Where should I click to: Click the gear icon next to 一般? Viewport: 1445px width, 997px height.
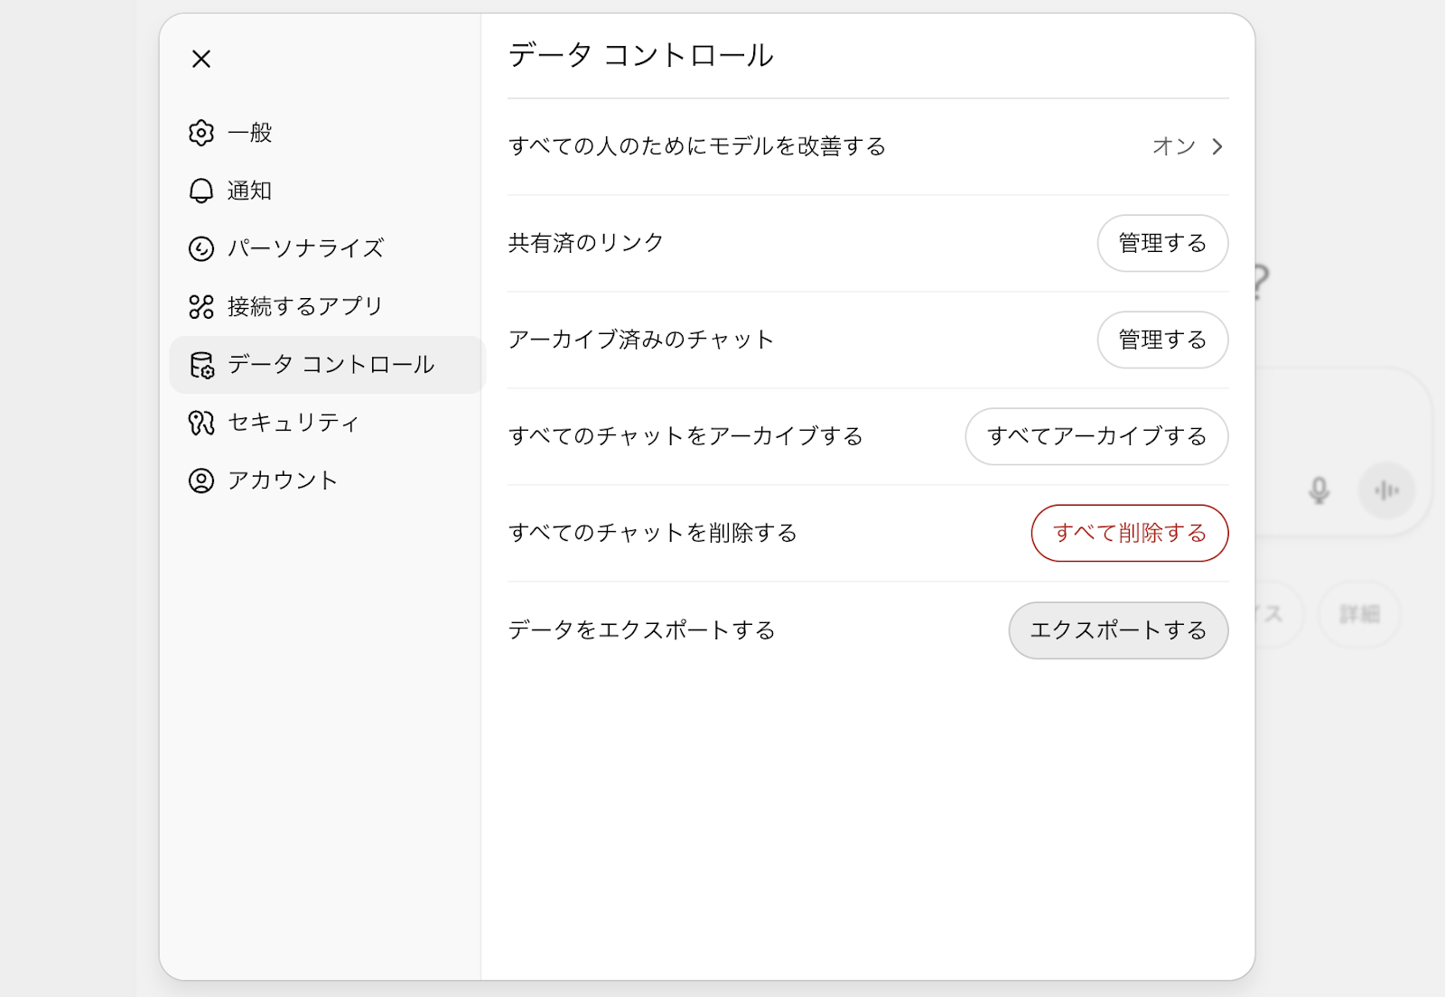pyautogui.click(x=200, y=133)
